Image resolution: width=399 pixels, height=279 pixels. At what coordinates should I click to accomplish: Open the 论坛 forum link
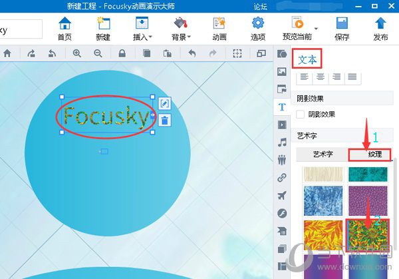260,7
